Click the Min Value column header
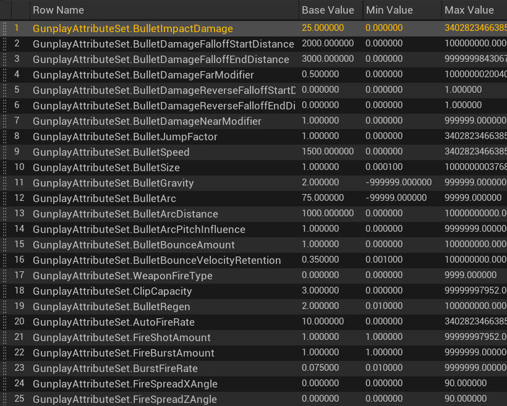Viewport: 507px width, 406px height. 390,10
